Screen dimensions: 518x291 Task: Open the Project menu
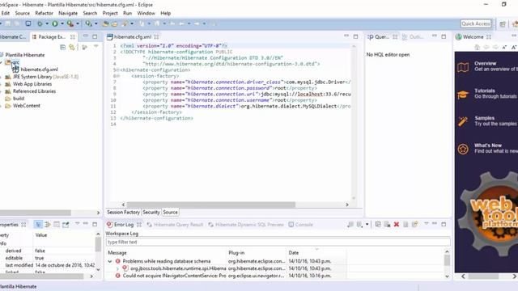pyautogui.click(x=110, y=13)
